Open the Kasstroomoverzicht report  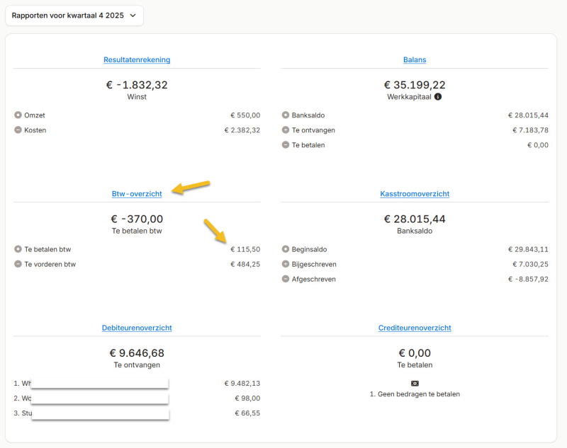(415, 193)
